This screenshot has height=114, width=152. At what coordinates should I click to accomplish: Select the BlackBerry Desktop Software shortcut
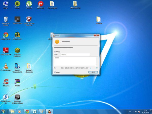click(17, 99)
